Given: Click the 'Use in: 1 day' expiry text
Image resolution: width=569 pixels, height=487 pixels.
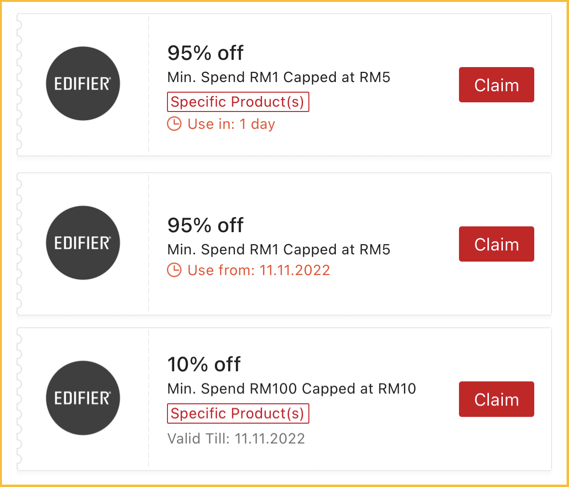Looking at the screenshot, I should [x=231, y=124].
